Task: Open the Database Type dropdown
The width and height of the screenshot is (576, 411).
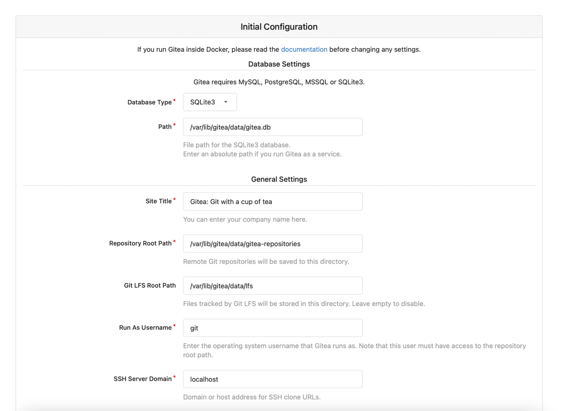Action: [x=210, y=102]
